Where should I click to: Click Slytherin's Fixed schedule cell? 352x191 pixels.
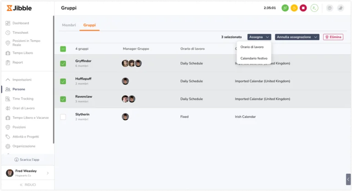click(184, 117)
